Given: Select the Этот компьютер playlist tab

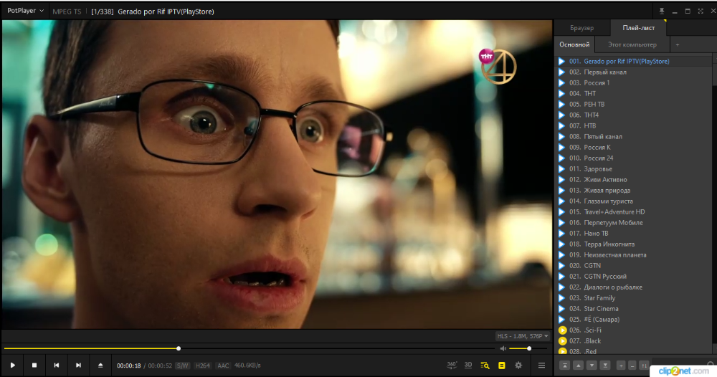Looking at the screenshot, I should pyautogui.click(x=632, y=44).
